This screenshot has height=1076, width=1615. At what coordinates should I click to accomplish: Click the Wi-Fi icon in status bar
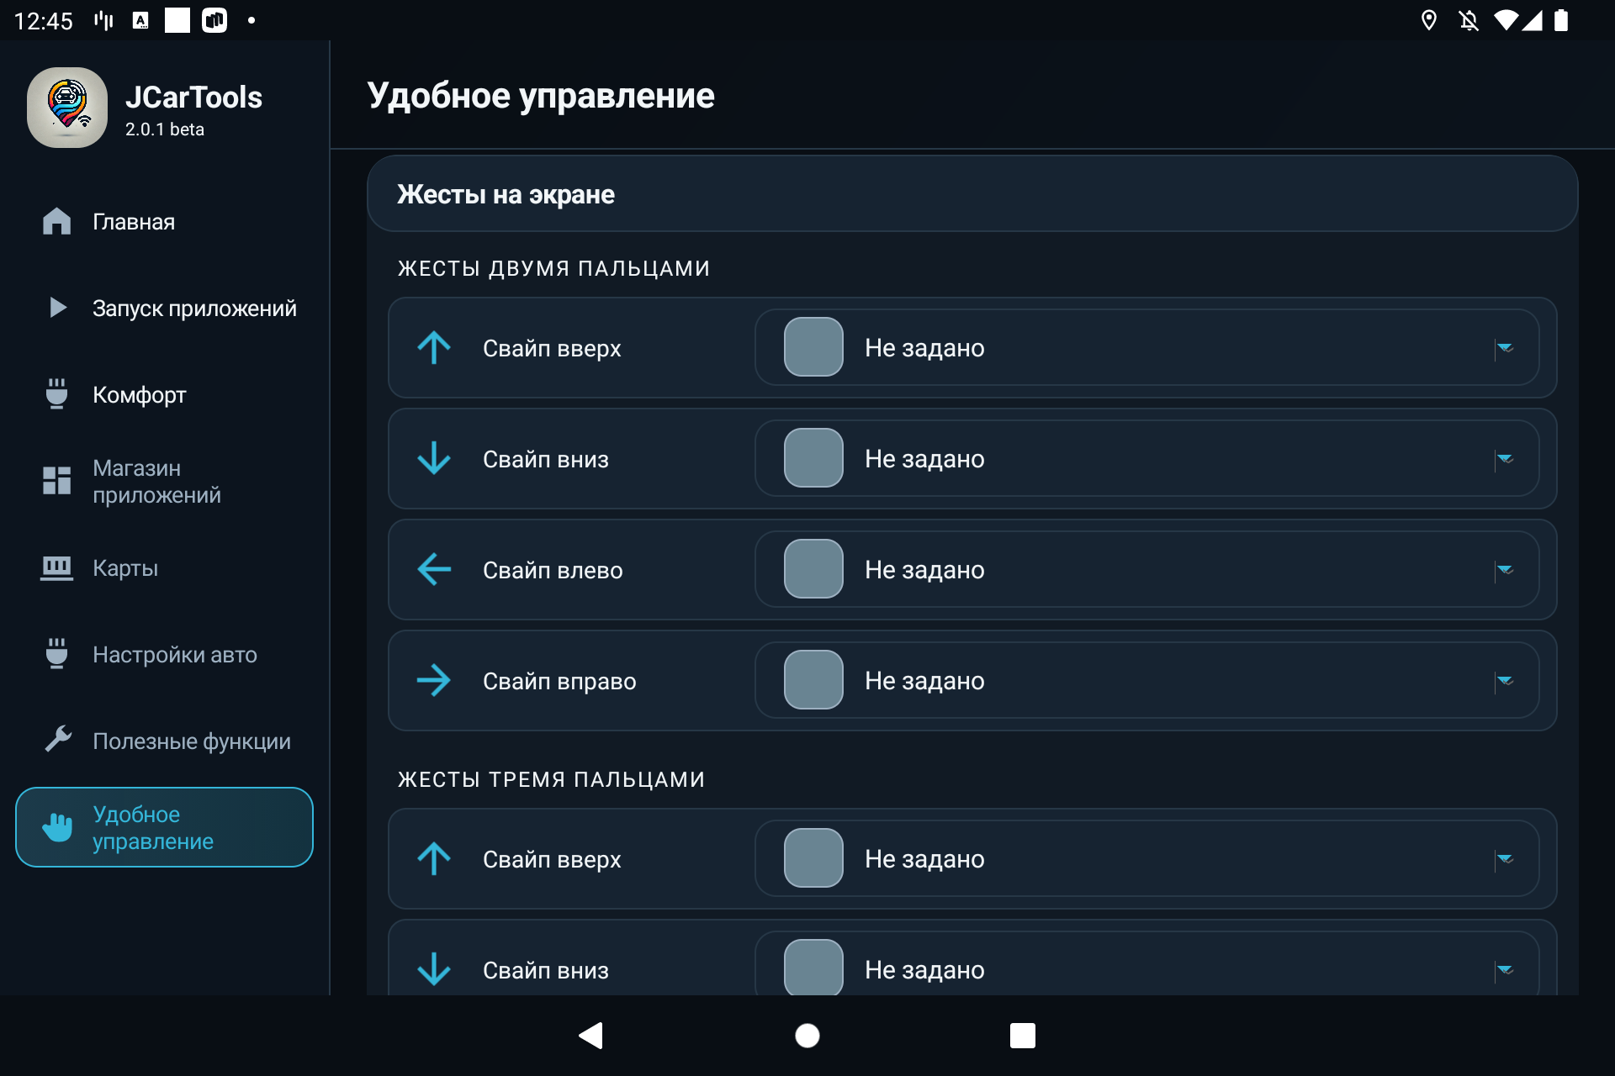coord(1506,20)
